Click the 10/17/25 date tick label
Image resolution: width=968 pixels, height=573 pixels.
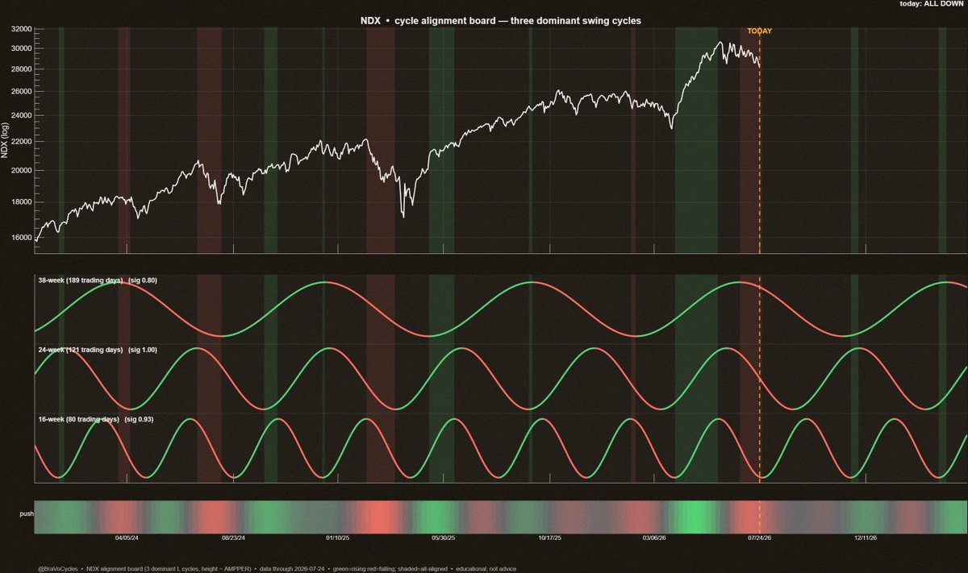(x=549, y=538)
